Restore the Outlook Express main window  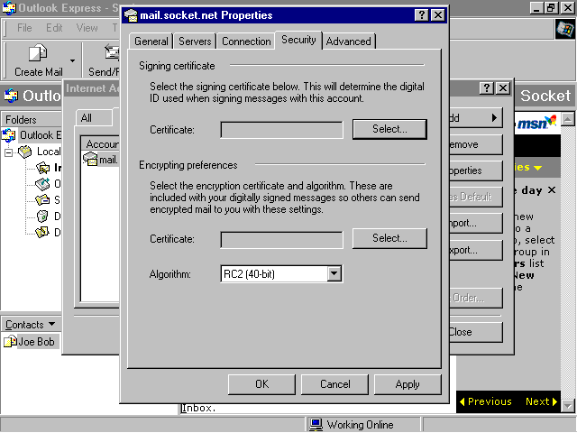[x=551, y=8]
